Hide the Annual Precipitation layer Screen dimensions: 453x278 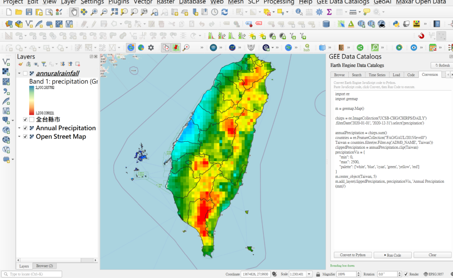[x=26, y=128]
